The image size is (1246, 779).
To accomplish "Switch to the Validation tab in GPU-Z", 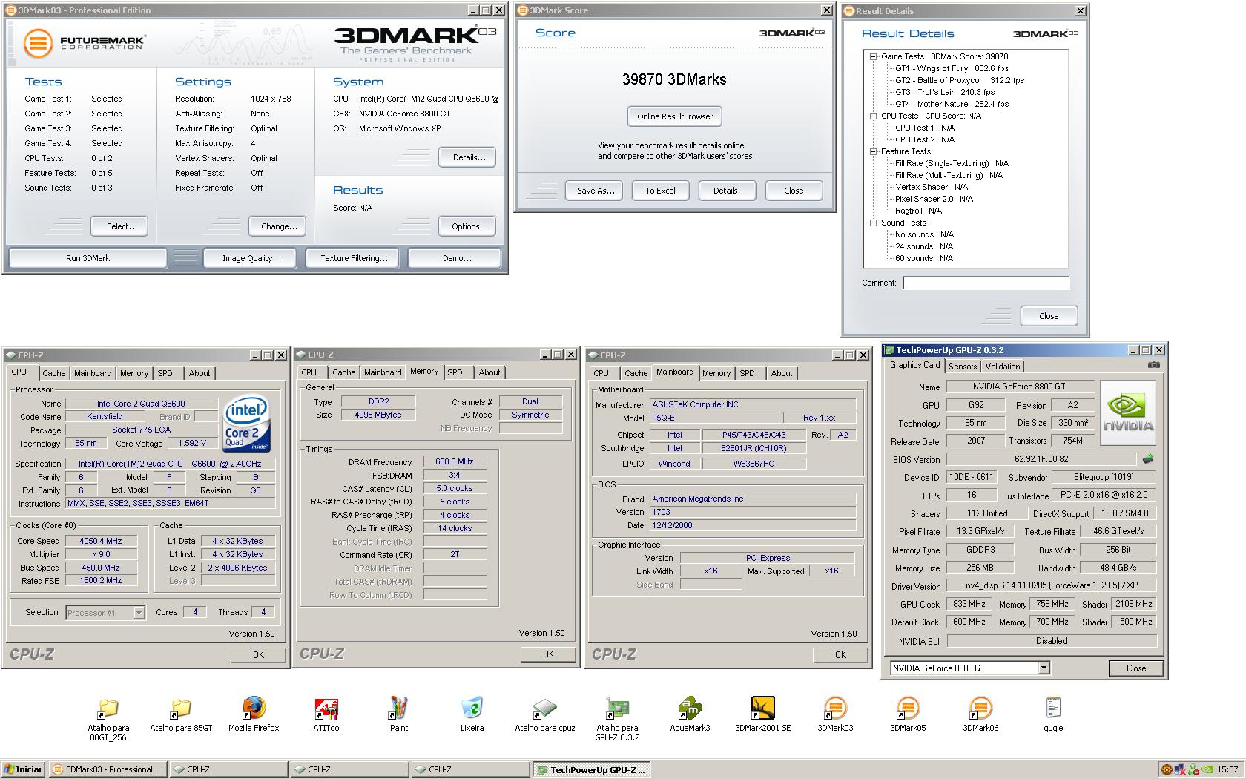I will 1003,367.
